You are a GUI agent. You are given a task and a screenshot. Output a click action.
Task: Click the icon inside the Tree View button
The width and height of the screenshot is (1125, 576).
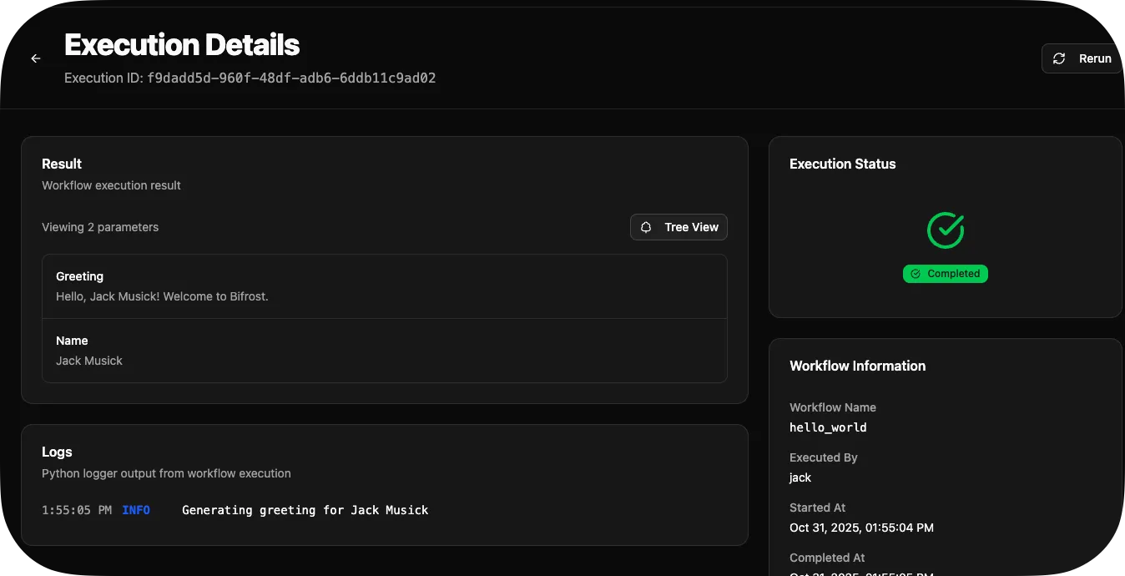pos(646,227)
